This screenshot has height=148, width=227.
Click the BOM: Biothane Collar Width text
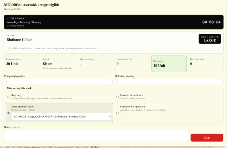pos(59,68)
